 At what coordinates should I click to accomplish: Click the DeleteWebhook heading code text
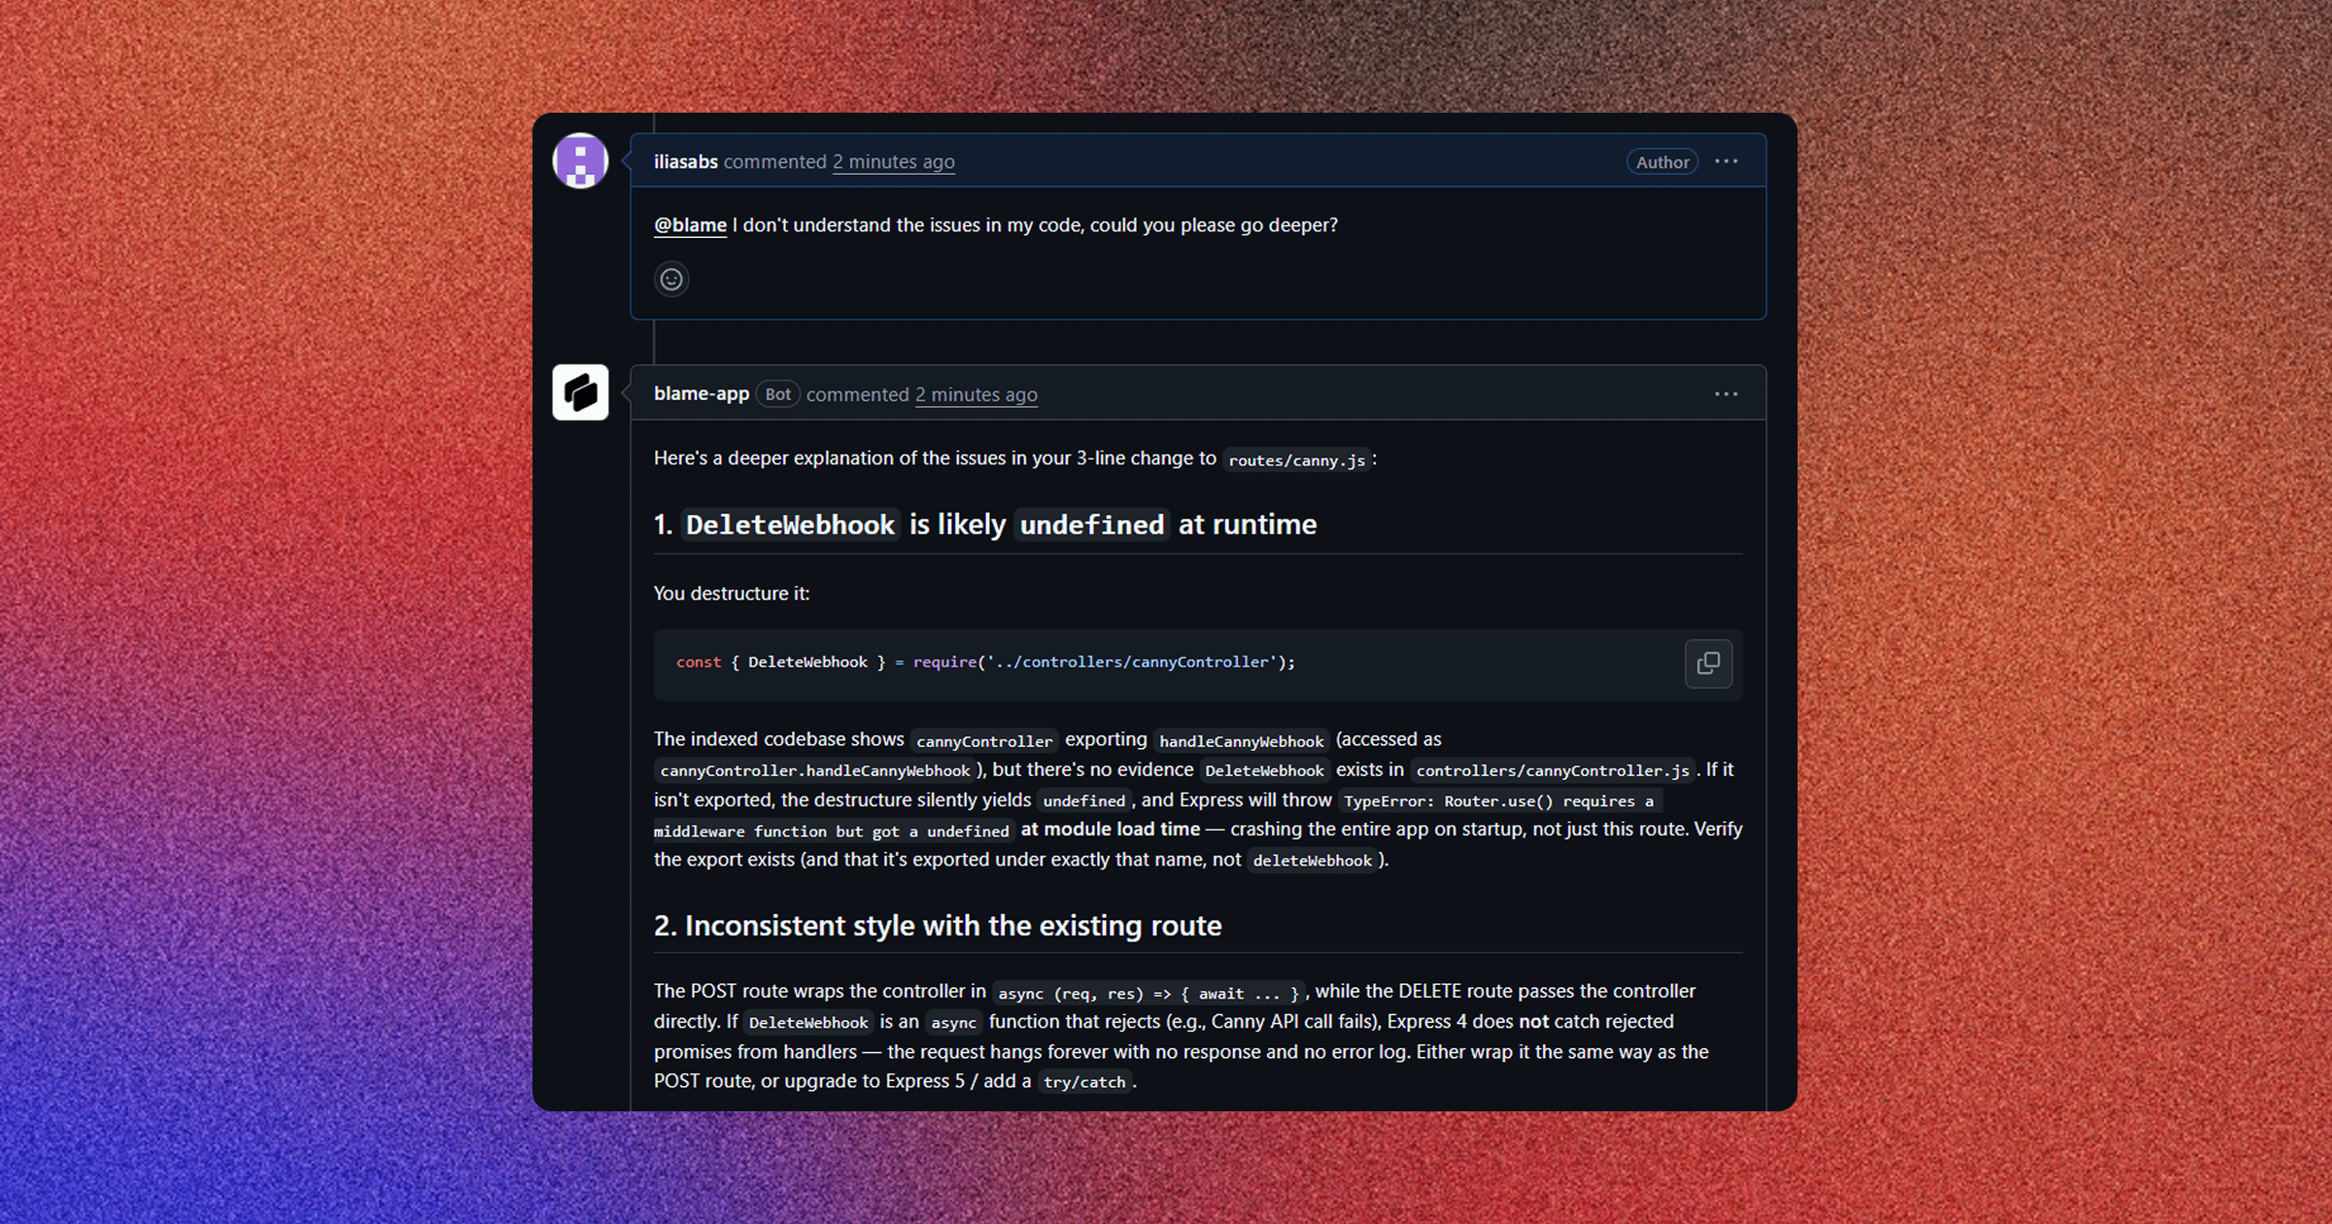[790, 526]
